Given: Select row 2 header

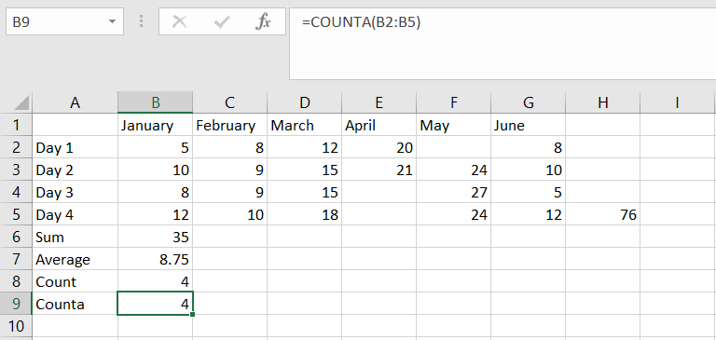Looking at the screenshot, I should coord(16,147).
